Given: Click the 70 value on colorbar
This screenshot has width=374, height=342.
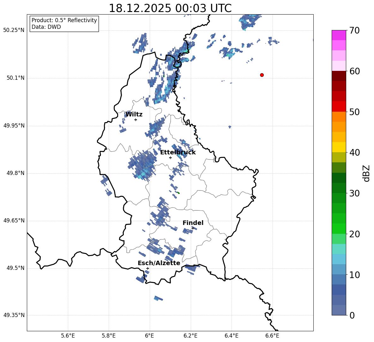Looking at the screenshot, I should [354, 31].
